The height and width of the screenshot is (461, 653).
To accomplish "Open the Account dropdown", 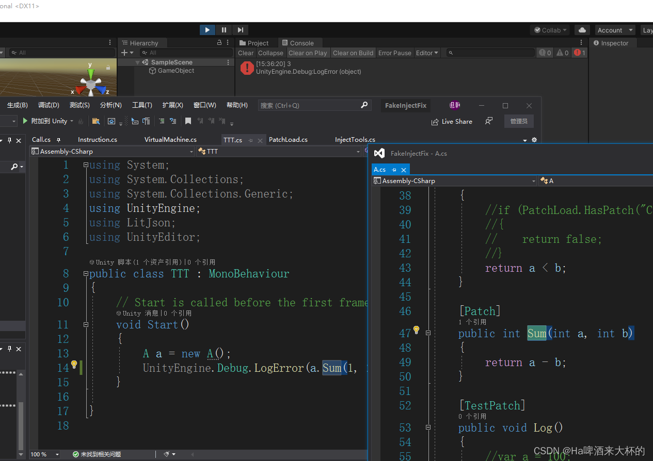I will pos(615,30).
